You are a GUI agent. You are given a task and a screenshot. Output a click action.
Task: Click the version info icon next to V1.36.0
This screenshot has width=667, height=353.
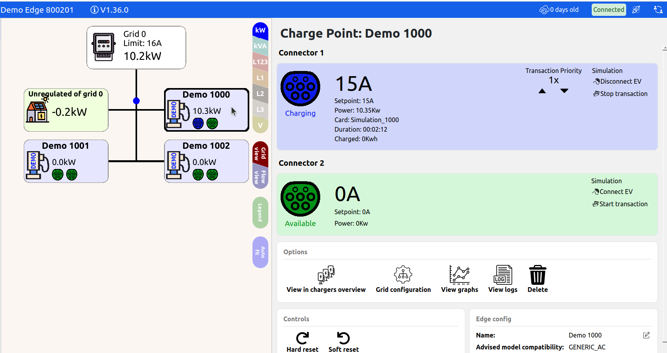point(94,10)
